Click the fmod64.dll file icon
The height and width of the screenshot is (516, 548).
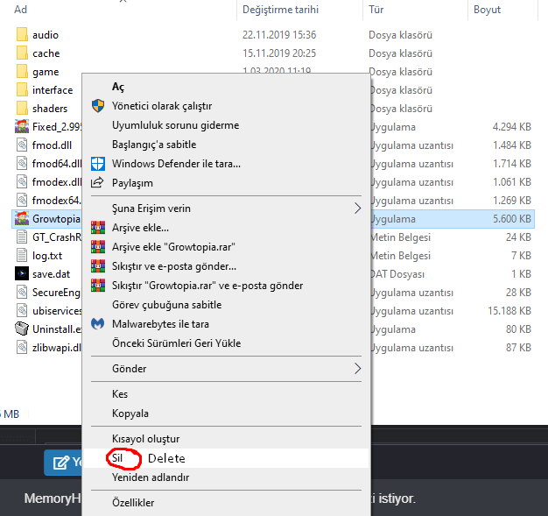[x=22, y=163]
